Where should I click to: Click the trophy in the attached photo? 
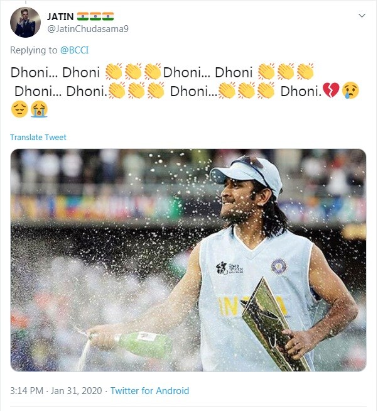coord(274,325)
